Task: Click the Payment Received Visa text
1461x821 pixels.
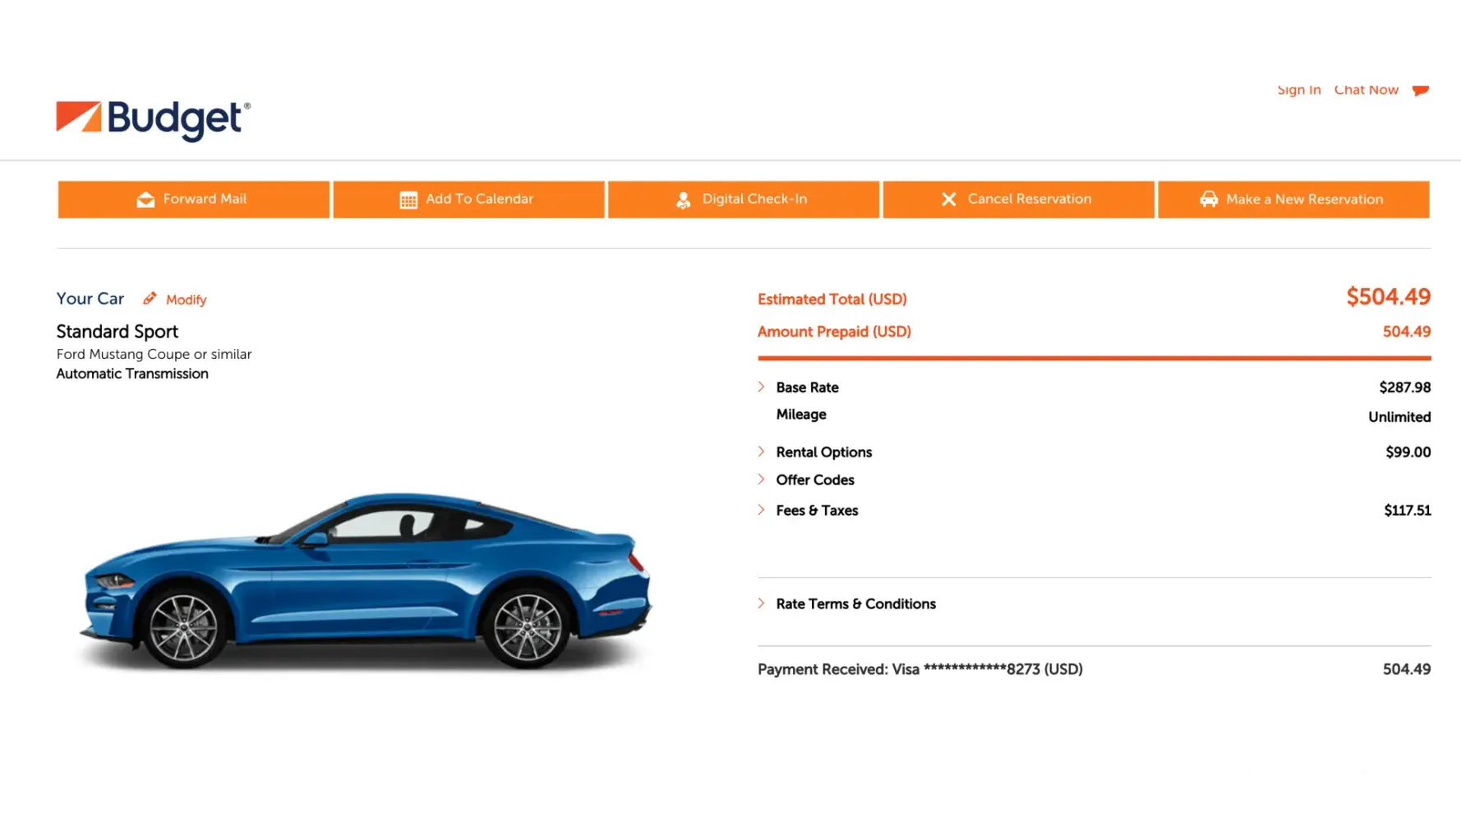Action: tap(920, 670)
